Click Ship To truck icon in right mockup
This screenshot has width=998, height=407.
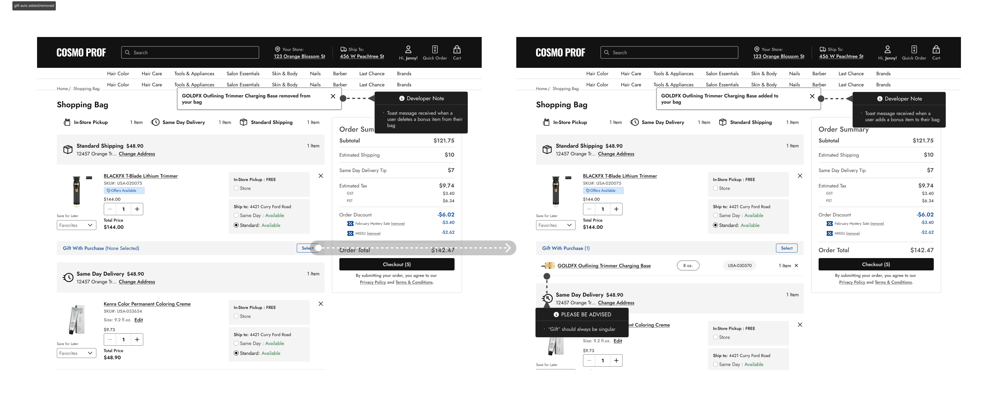click(823, 49)
